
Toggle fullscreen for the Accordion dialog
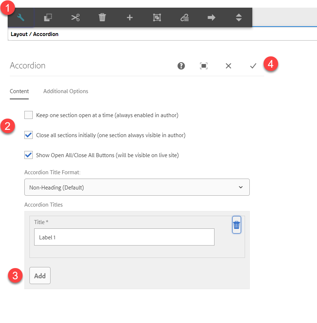click(204, 66)
